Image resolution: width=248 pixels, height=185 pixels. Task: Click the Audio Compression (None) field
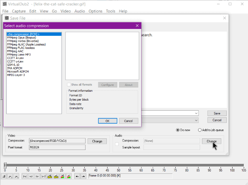pyautogui.click(x=172, y=141)
